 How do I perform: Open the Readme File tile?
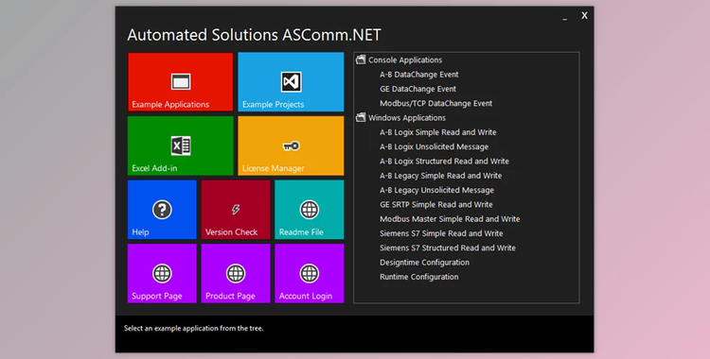click(x=310, y=210)
